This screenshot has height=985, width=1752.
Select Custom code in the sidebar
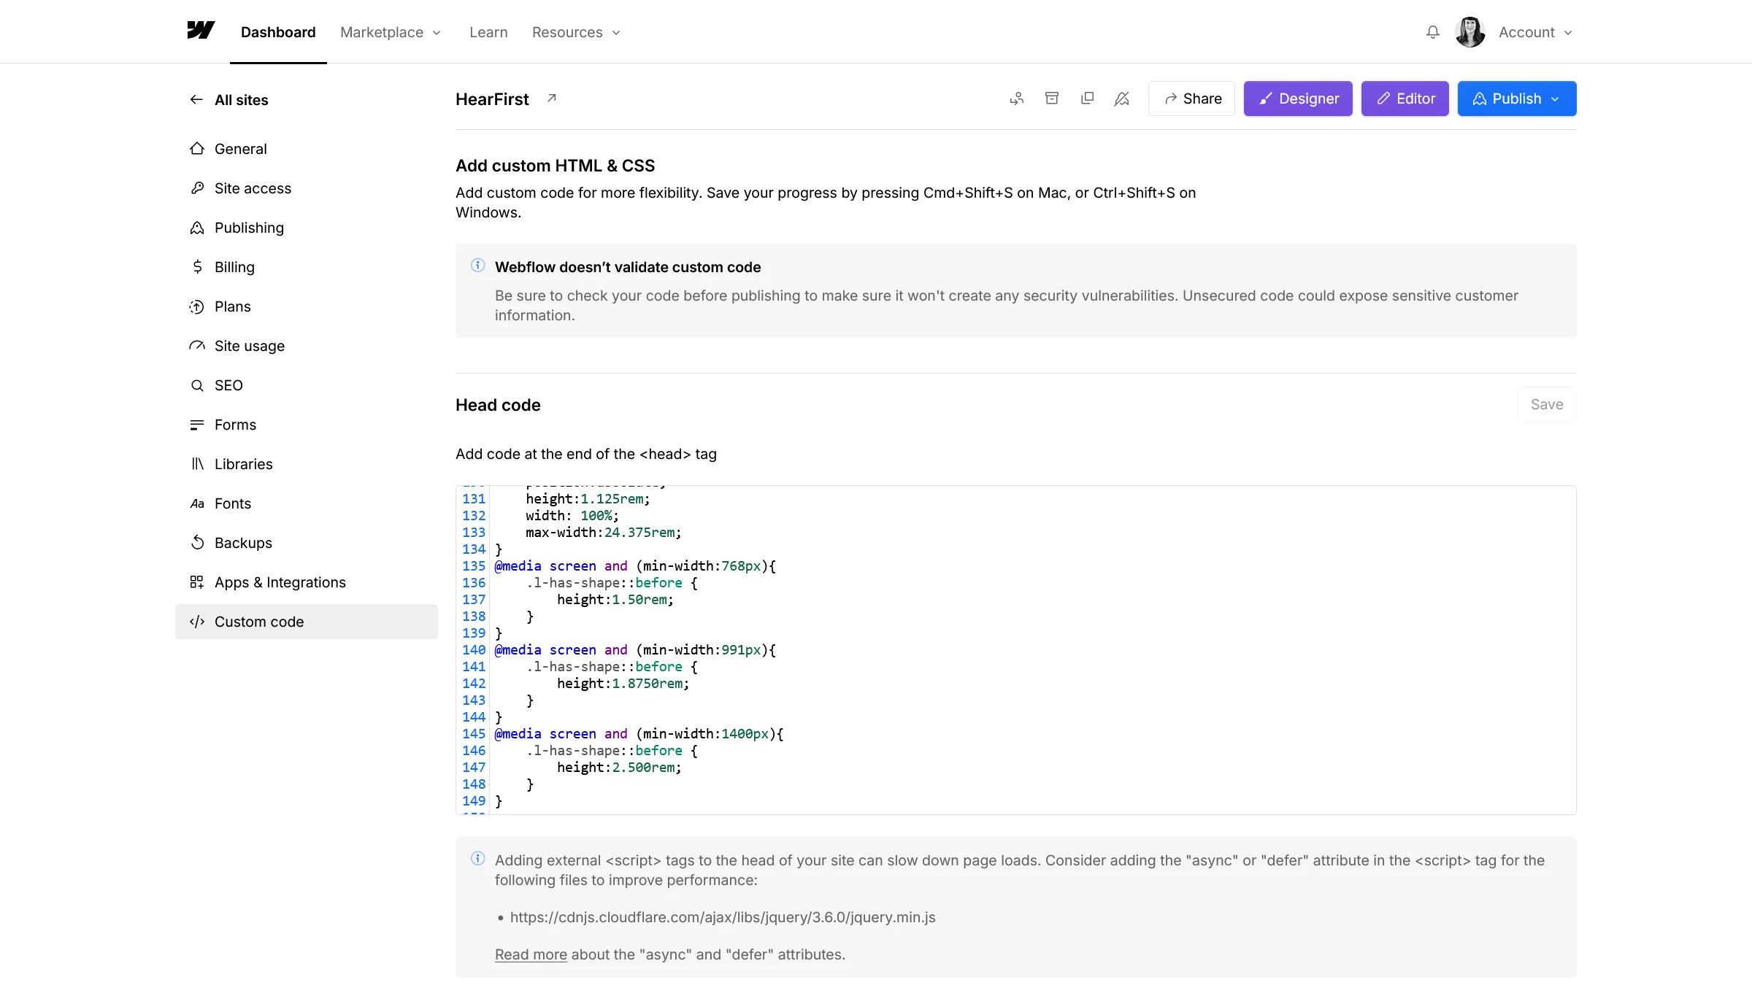pyautogui.click(x=259, y=622)
